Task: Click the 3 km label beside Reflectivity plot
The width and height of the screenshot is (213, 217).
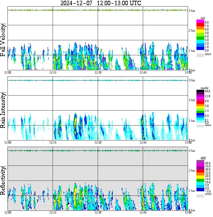Action: click(x=192, y=151)
